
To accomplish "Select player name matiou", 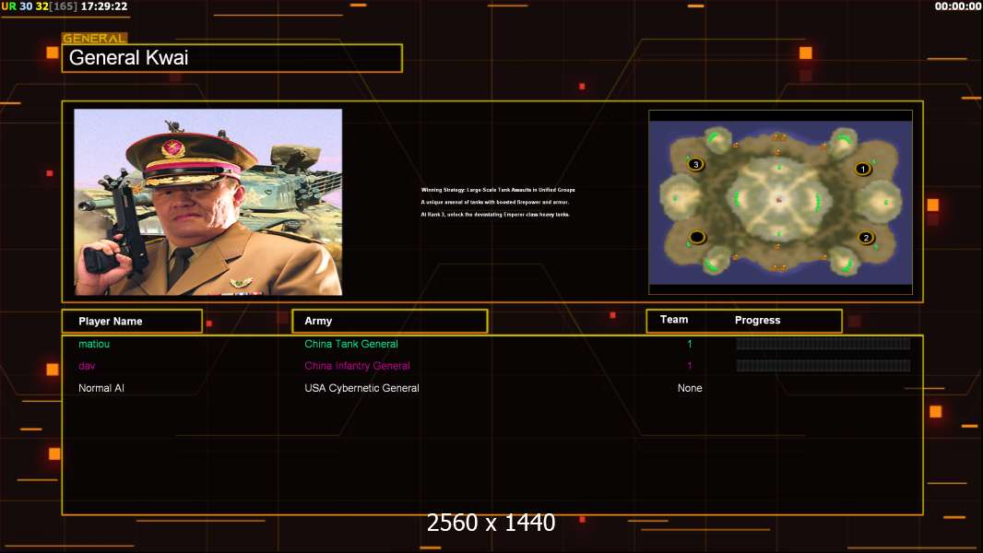I will click(94, 344).
